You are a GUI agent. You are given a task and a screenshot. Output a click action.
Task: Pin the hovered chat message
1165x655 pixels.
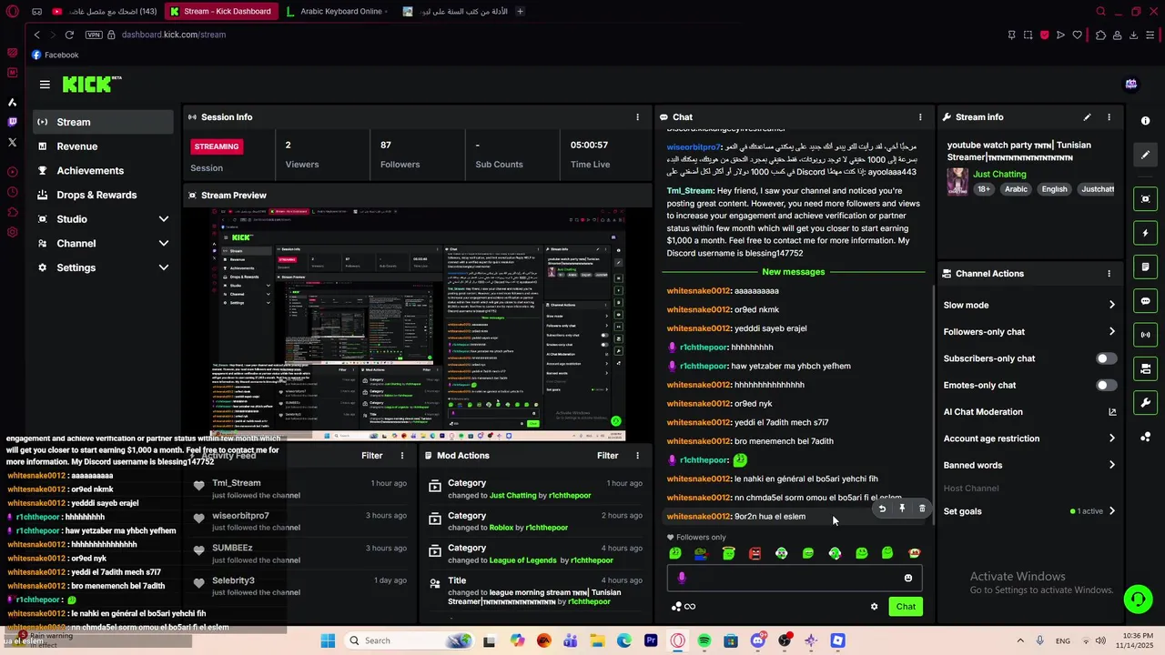point(902,509)
